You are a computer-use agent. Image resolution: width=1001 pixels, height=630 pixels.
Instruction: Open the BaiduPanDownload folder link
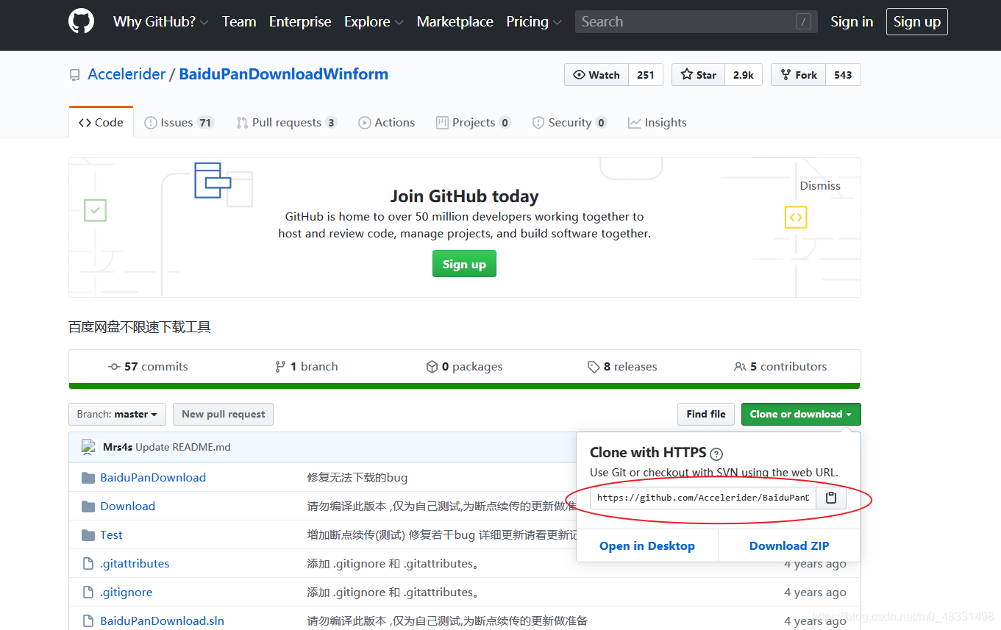pos(153,478)
